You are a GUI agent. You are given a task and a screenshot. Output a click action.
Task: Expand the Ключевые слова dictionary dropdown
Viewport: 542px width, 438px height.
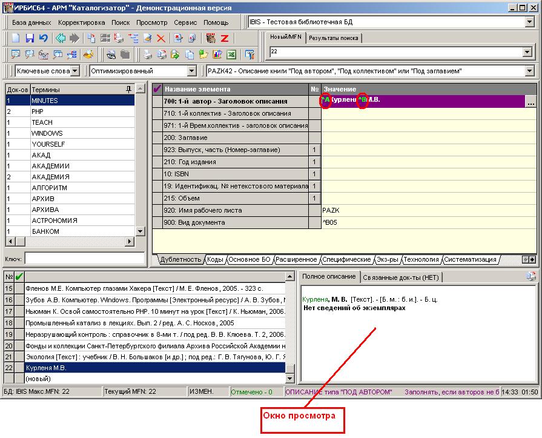[74, 71]
